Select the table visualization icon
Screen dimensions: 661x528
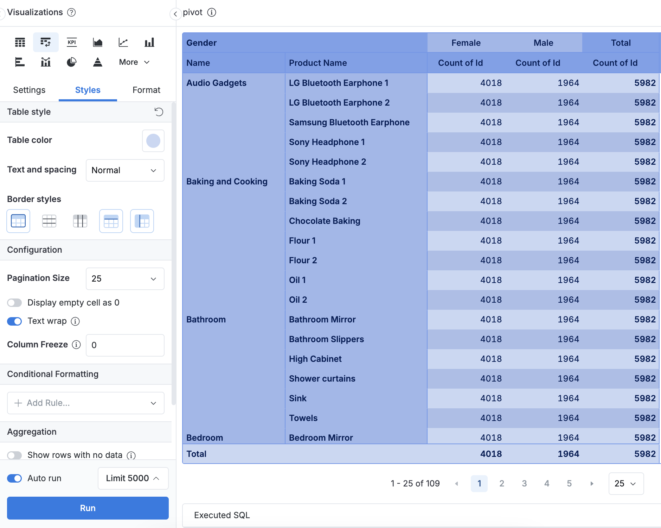[x=20, y=43]
